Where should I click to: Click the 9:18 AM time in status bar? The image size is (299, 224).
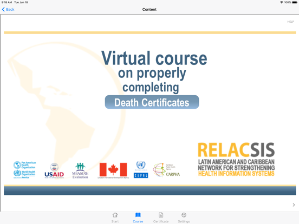pos(6,2)
